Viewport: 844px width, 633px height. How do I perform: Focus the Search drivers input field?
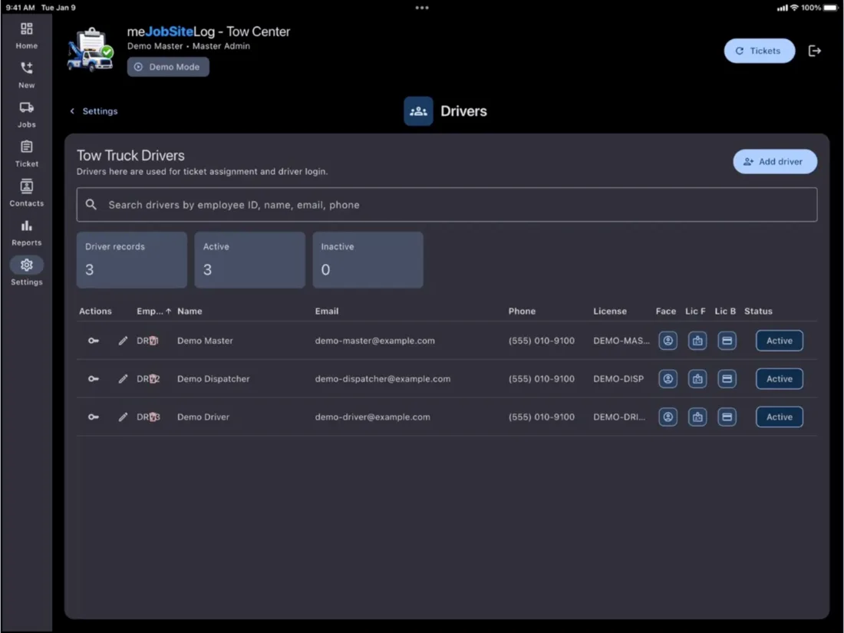[x=447, y=205]
